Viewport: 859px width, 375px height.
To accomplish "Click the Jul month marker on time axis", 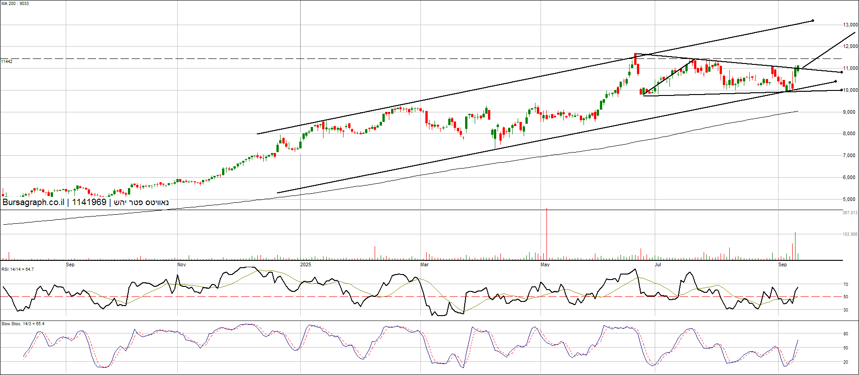I will pyautogui.click(x=658, y=265).
